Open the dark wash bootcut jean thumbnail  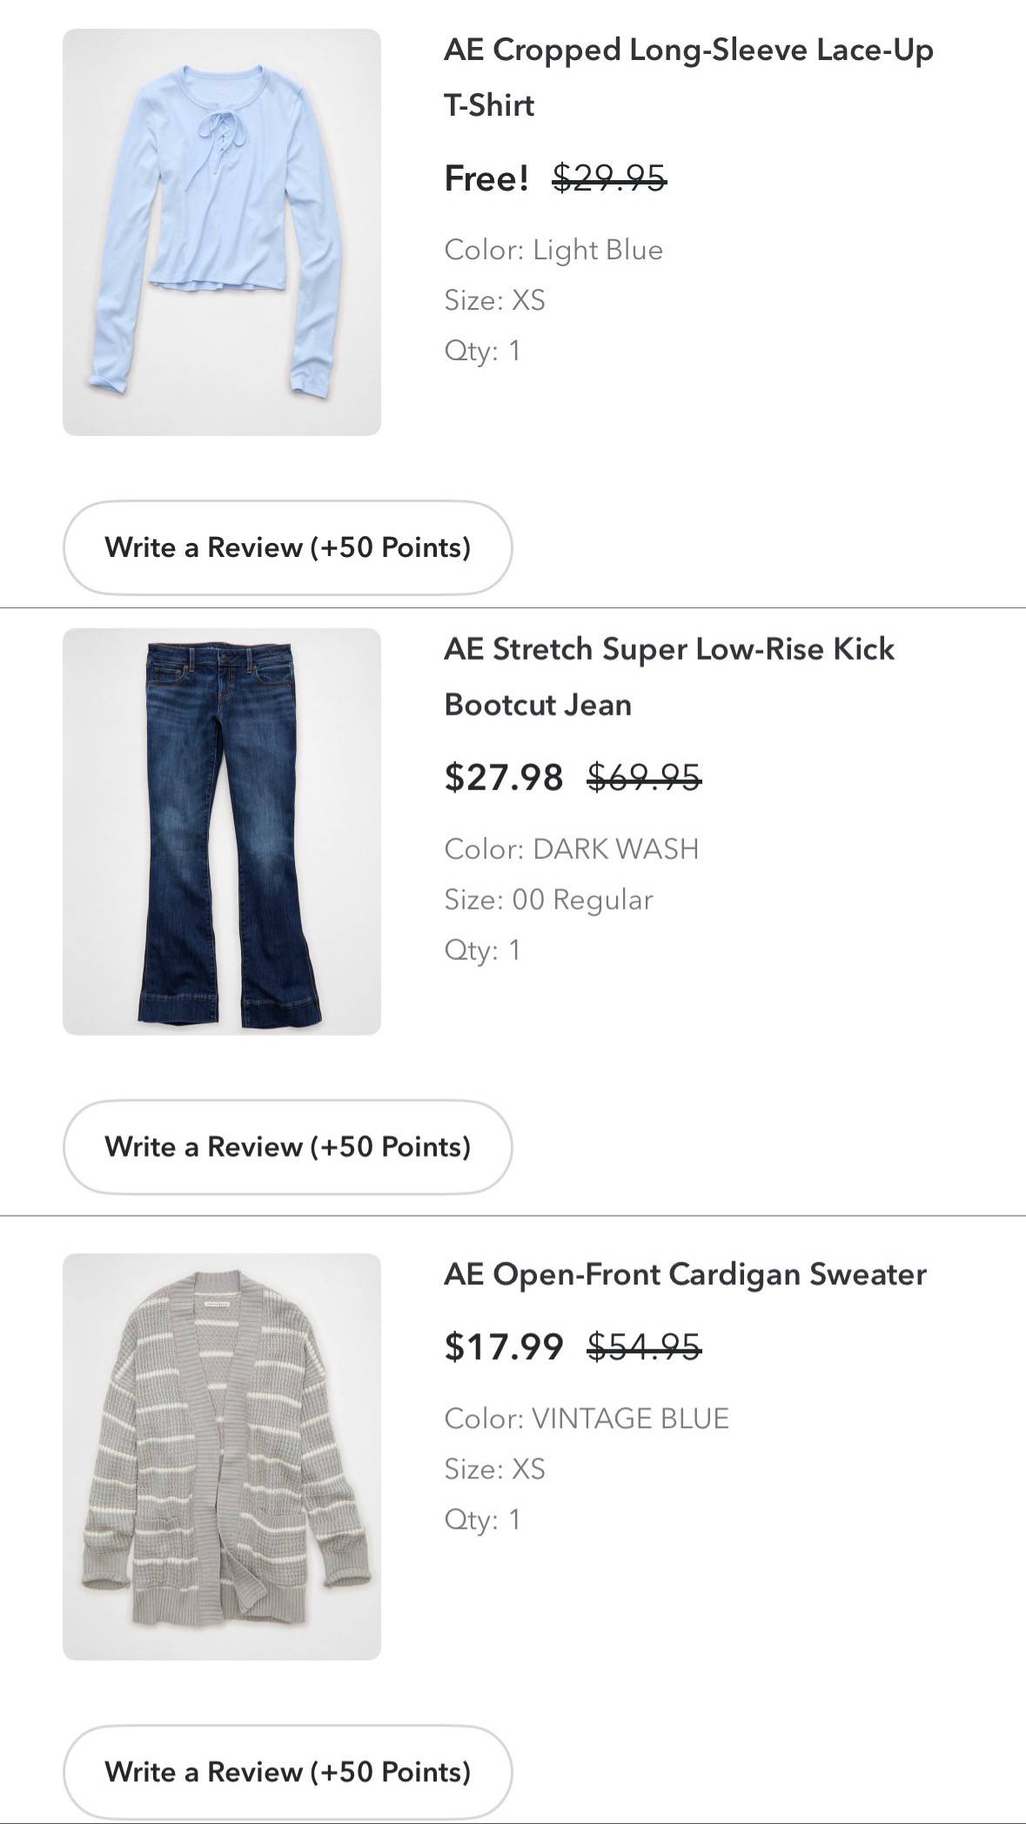tap(222, 831)
